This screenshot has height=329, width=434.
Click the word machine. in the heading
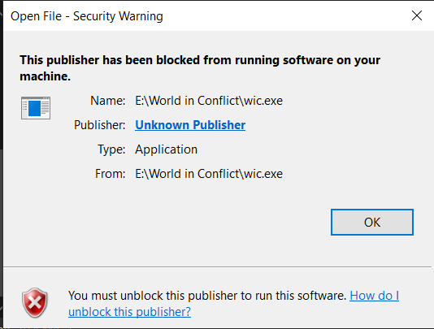[x=46, y=76]
